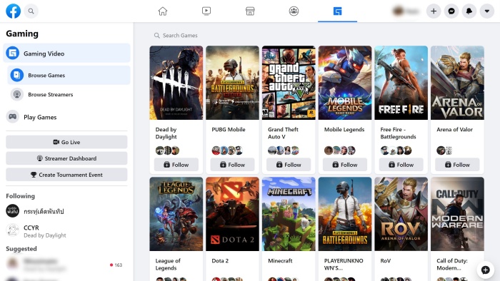
Task: Open Call of Duty Modern Warfare cover
Action: click(457, 214)
